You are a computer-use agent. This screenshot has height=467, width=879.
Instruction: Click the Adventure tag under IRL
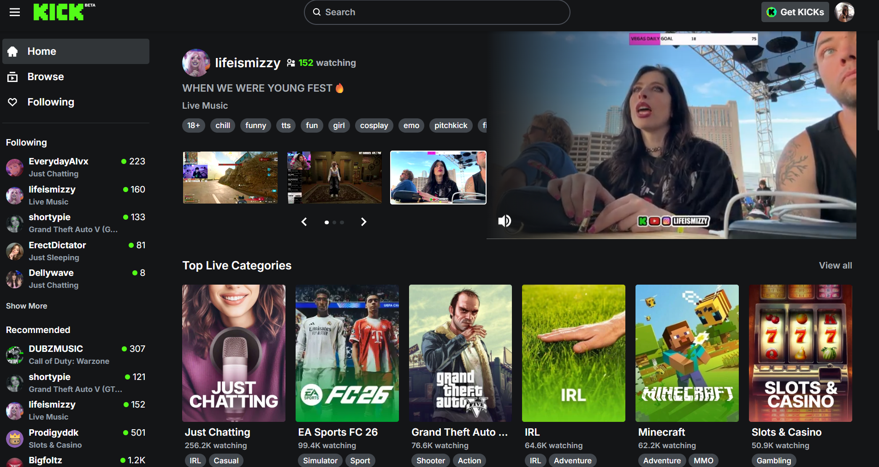click(x=573, y=461)
